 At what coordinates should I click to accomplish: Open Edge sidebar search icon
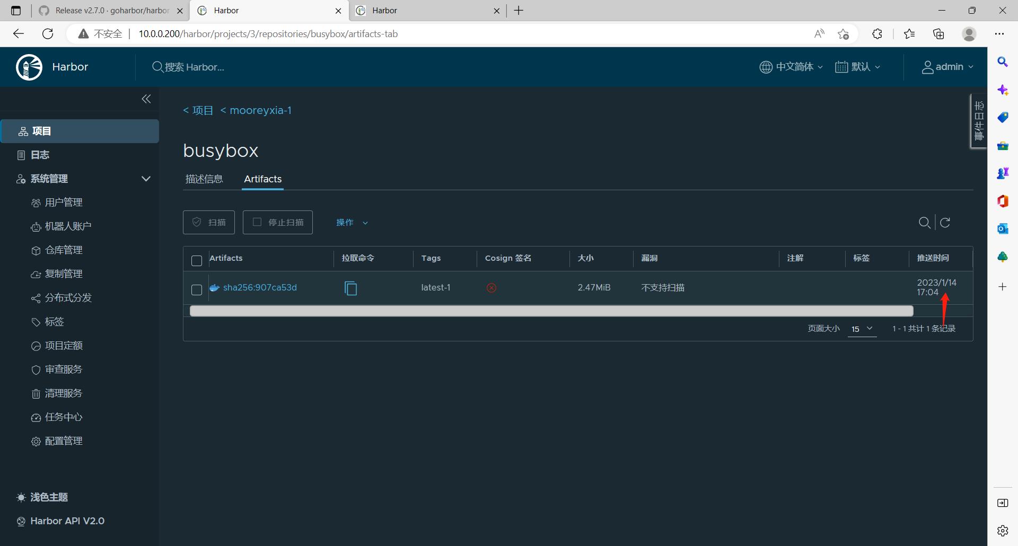coord(1003,62)
